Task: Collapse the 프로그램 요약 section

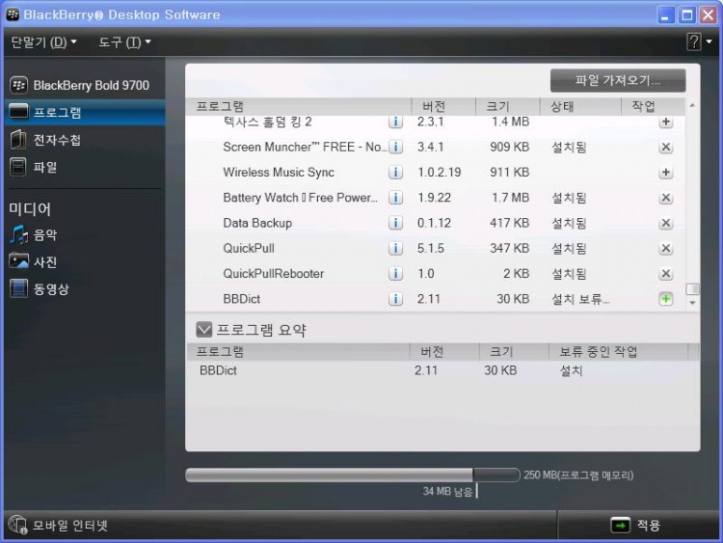Action: pos(204,330)
